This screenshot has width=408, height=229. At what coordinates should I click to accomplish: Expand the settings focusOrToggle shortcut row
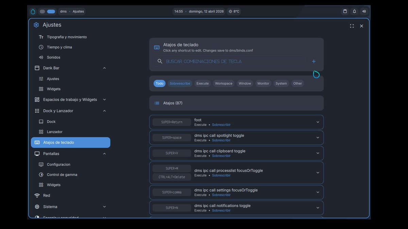[x=318, y=192]
